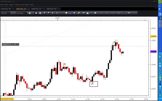Open the Trading menu

[x=17, y=5]
